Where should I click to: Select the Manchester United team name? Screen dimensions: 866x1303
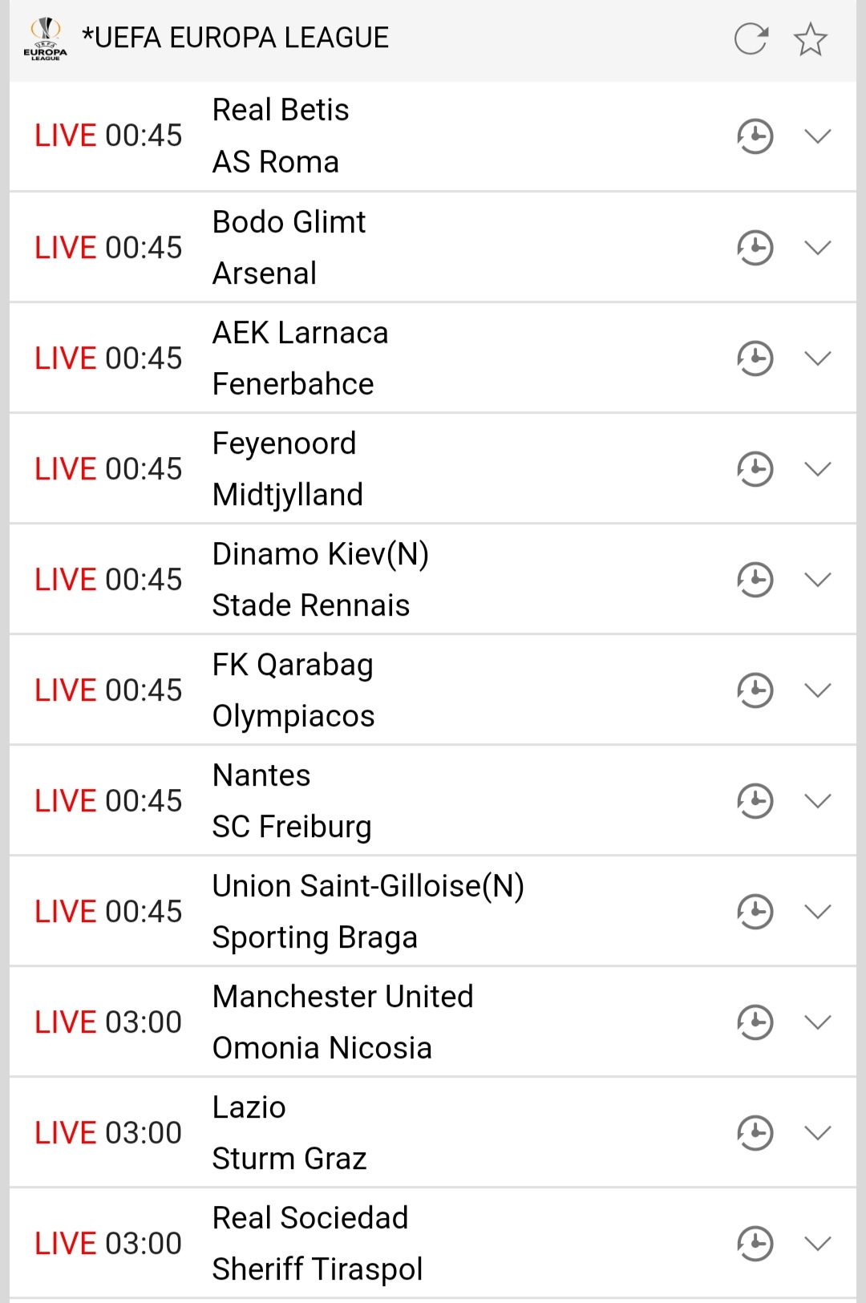click(x=342, y=997)
